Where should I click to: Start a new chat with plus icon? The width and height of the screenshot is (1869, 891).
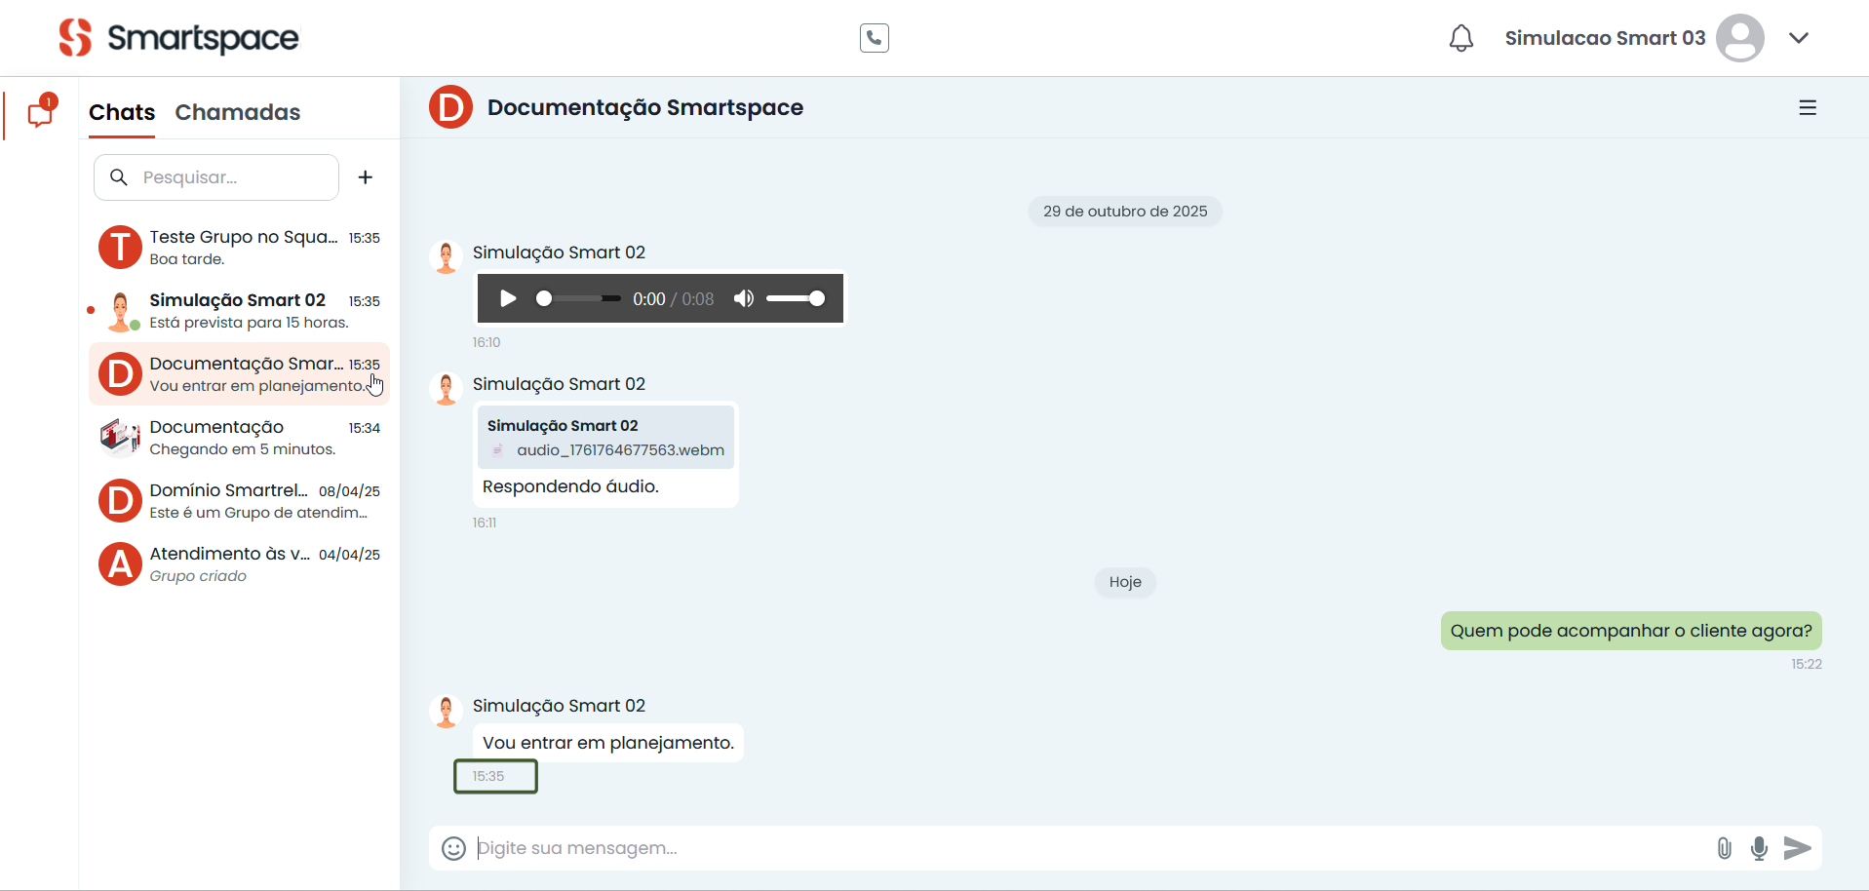366,177
